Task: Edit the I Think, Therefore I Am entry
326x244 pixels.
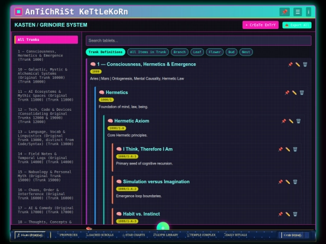Action: click(287, 149)
